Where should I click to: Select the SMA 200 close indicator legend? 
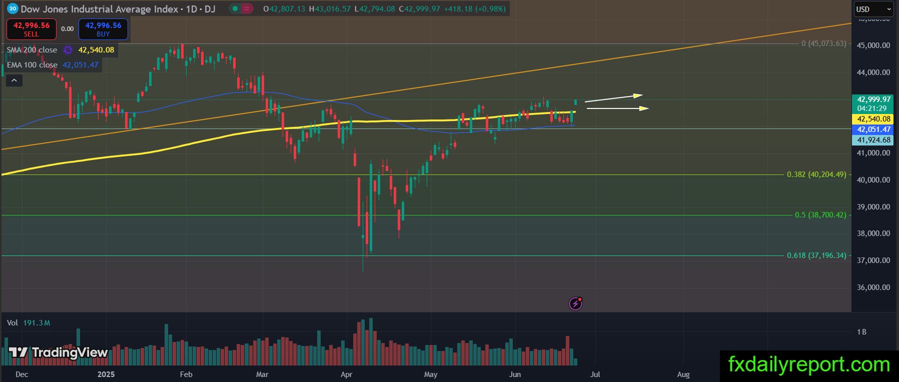click(32, 50)
